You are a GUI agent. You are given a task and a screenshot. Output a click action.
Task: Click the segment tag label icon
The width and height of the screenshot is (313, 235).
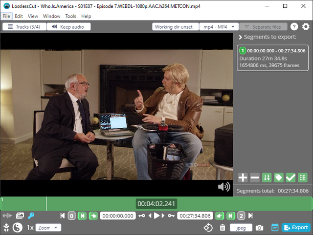[x=279, y=178]
